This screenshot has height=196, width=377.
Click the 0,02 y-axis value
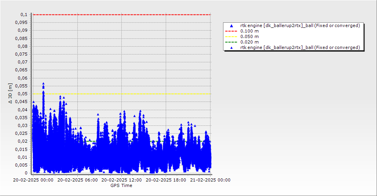(23, 141)
